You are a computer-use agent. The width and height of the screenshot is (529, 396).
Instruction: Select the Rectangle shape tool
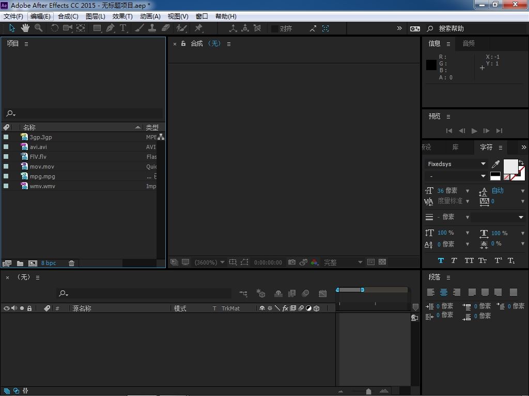click(x=97, y=28)
